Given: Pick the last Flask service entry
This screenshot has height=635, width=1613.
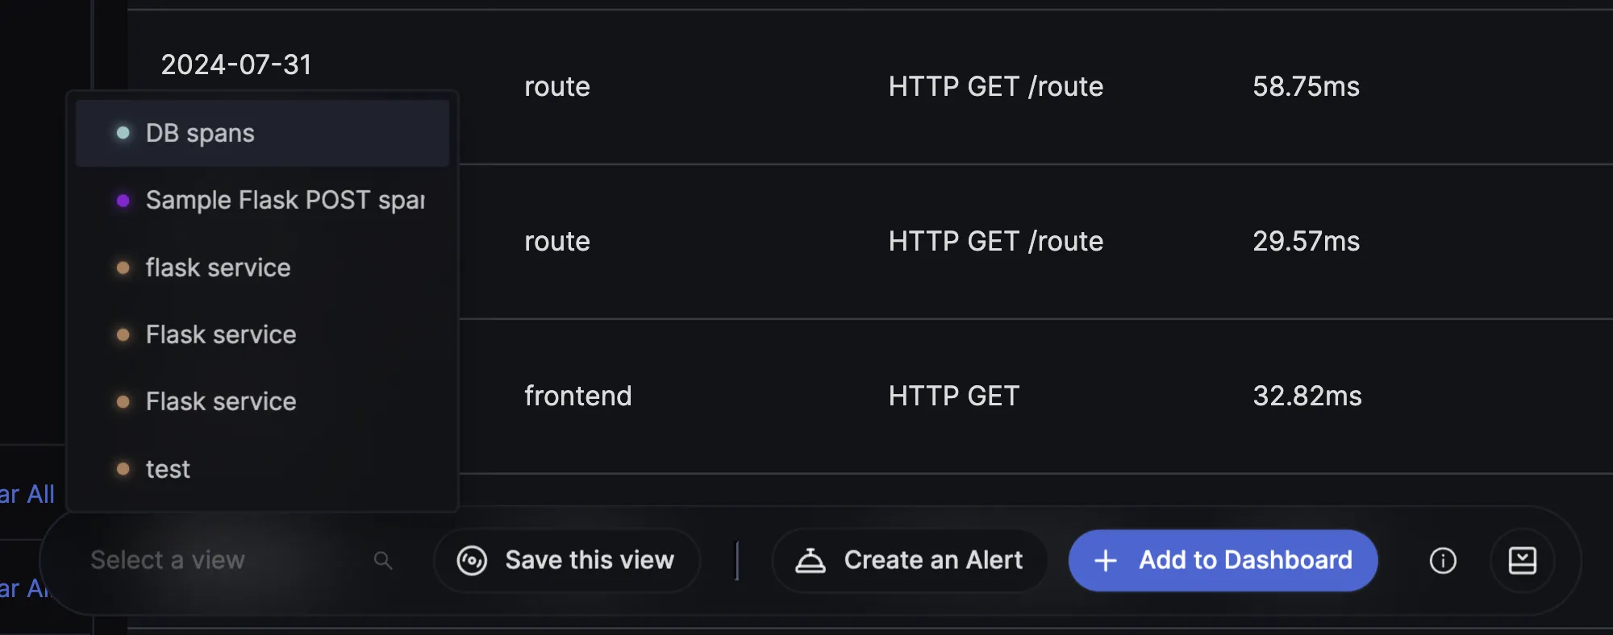Looking at the screenshot, I should point(262,401).
